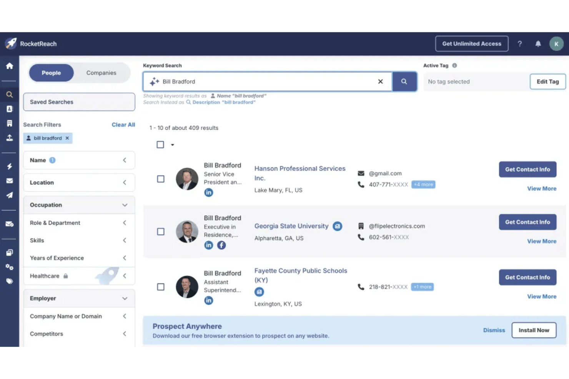Select the Fayette County Public Schools result checkbox

161,287
